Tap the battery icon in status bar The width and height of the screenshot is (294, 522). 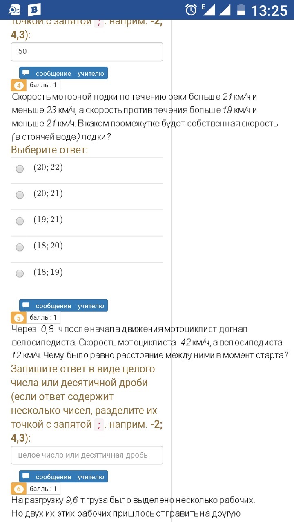pyautogui.click(x=242, y=10)
